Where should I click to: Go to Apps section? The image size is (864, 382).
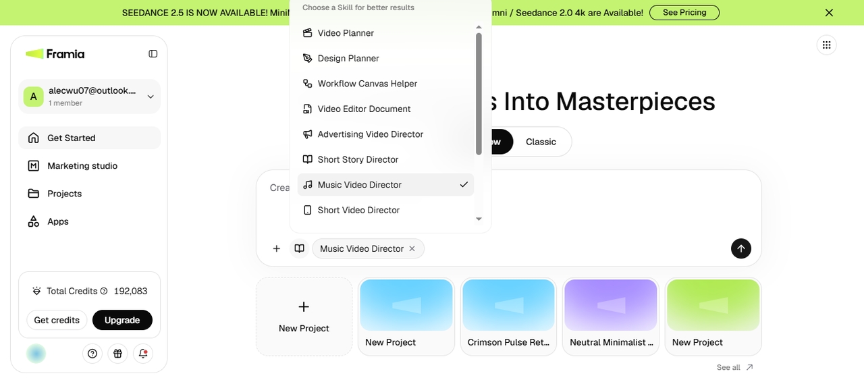click(90, 221)
